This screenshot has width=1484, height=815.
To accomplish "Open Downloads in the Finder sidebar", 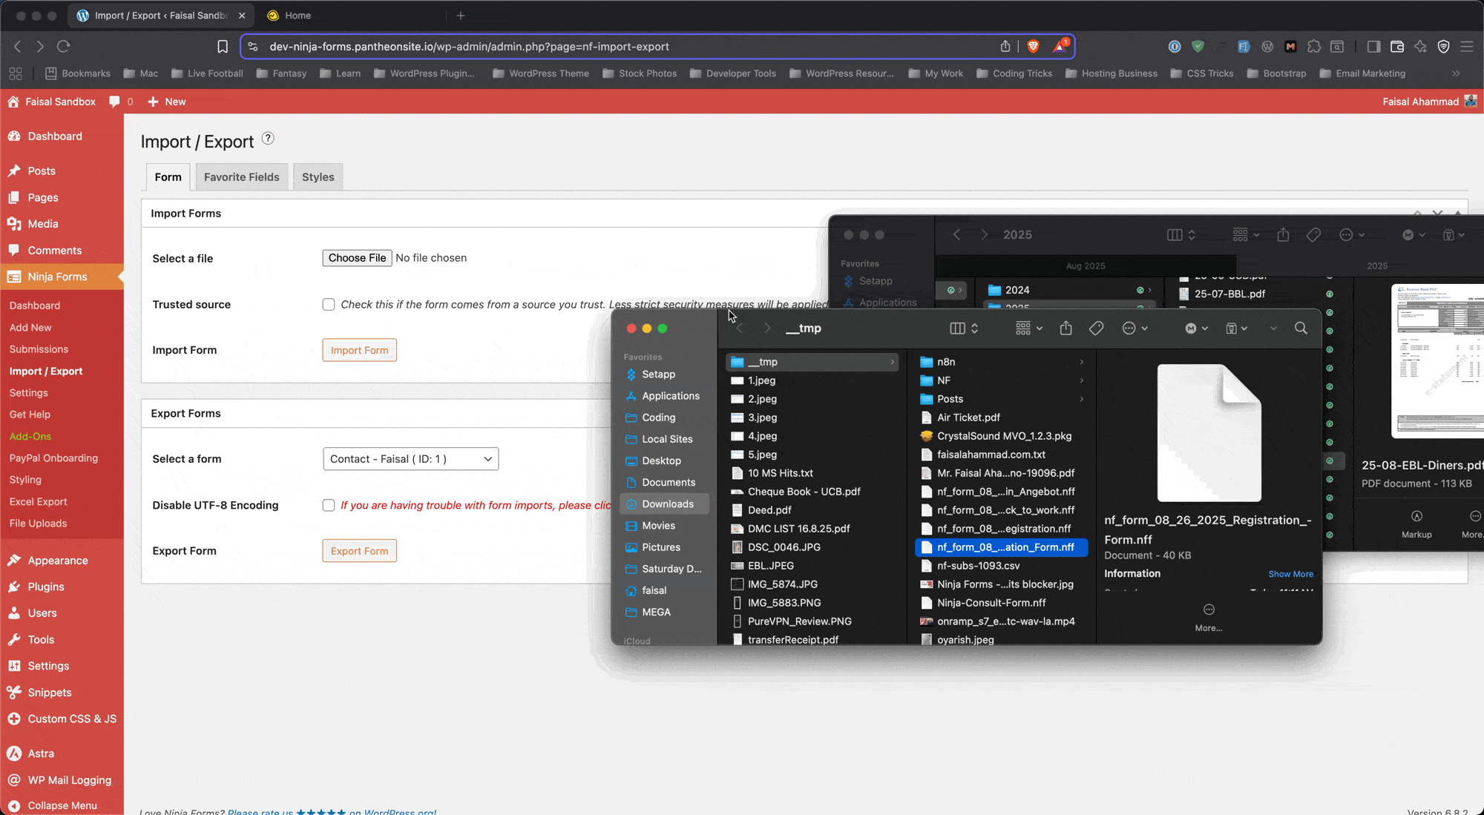I will (667, 504).
